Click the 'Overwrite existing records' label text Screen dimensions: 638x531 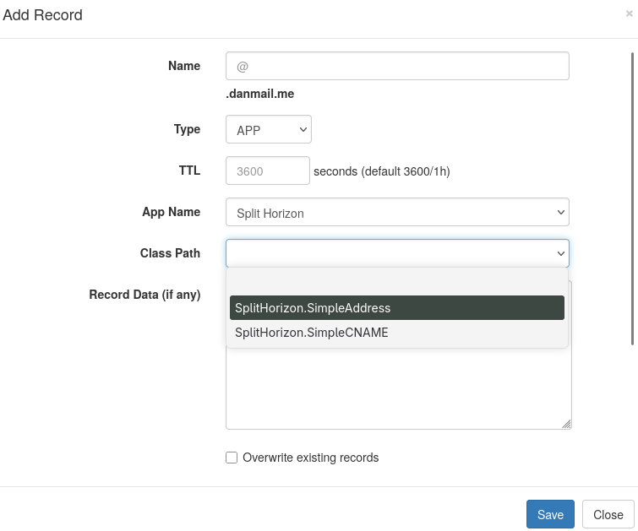(x=310, y=458)
